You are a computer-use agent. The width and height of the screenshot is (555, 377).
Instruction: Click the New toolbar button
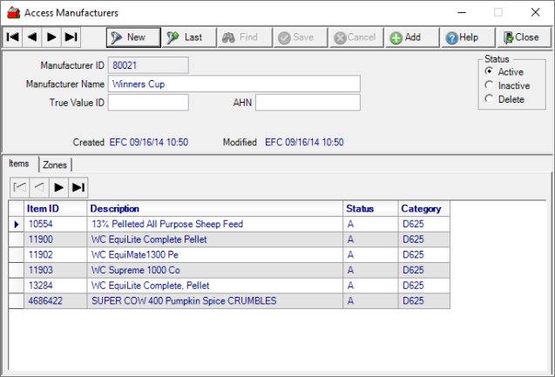[133, 37]
